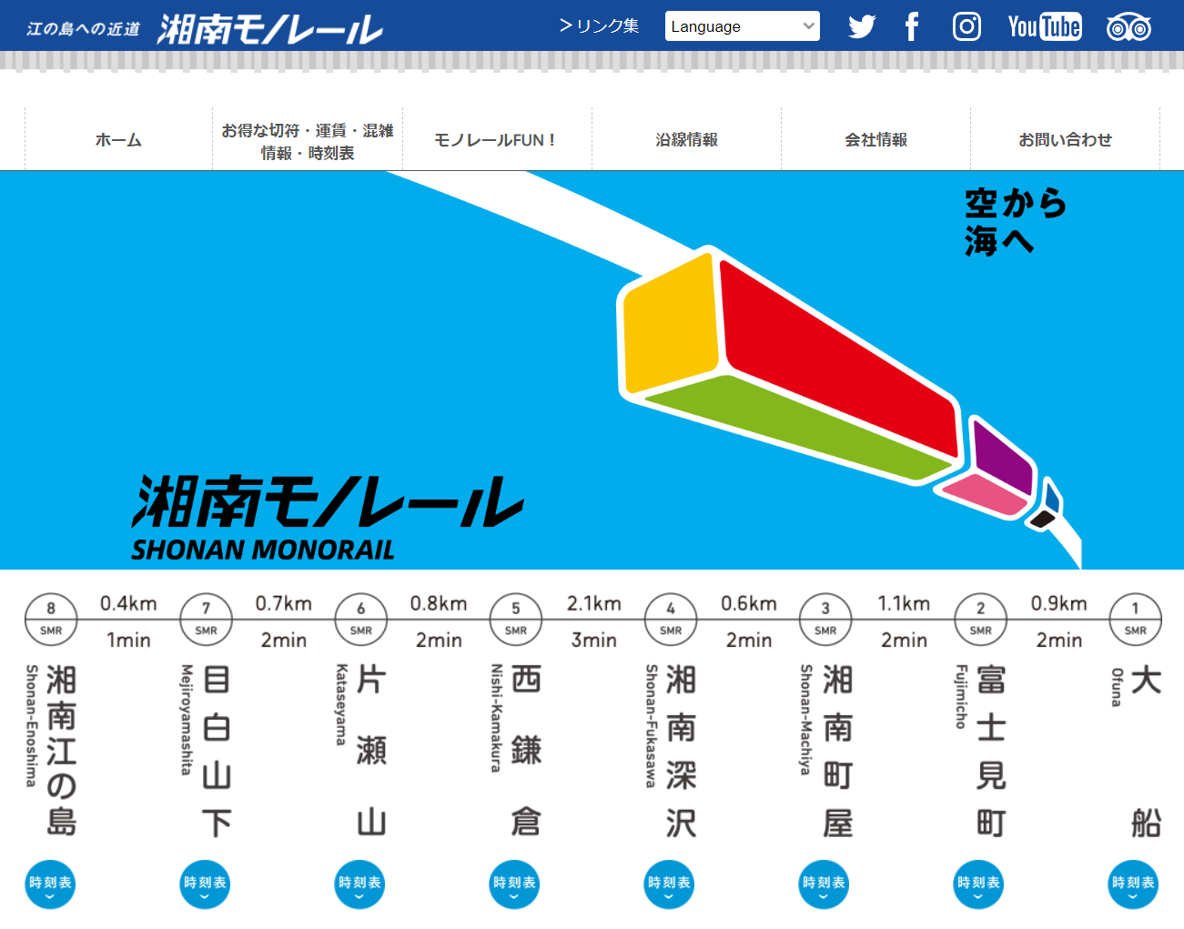
Task: Click 富士見町 station name
Action: point(991,751)
